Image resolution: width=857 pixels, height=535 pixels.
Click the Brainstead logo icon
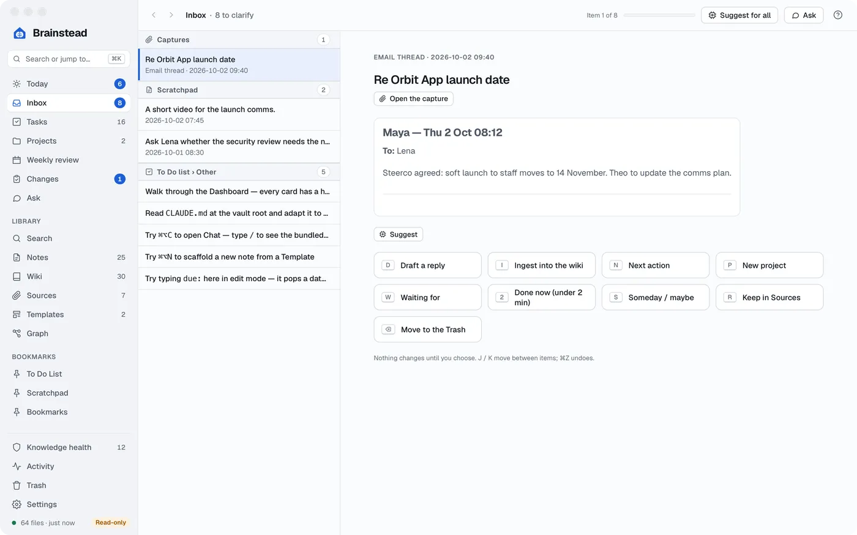click(x=20, y=33)
